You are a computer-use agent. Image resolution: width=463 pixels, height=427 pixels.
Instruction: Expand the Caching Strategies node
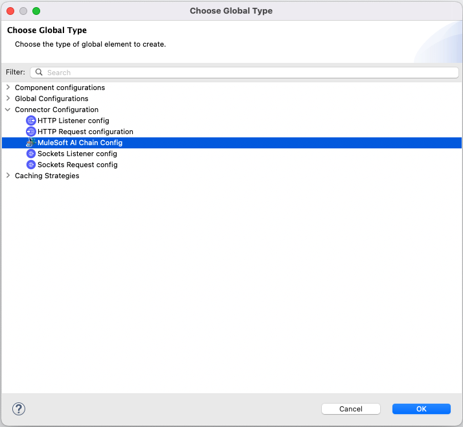point(8,176)
